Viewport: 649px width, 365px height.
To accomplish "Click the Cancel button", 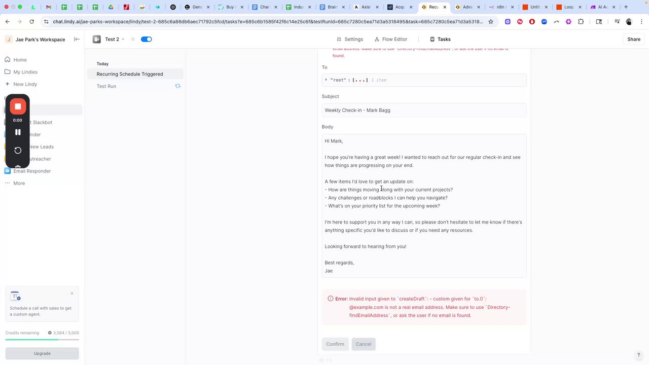I will pos(364,344).
